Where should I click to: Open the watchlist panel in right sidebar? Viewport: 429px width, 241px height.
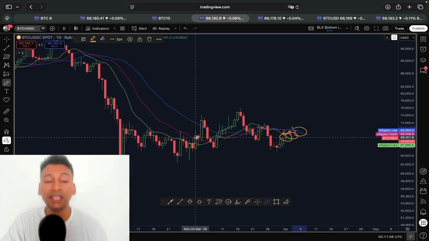click(423, 39)
